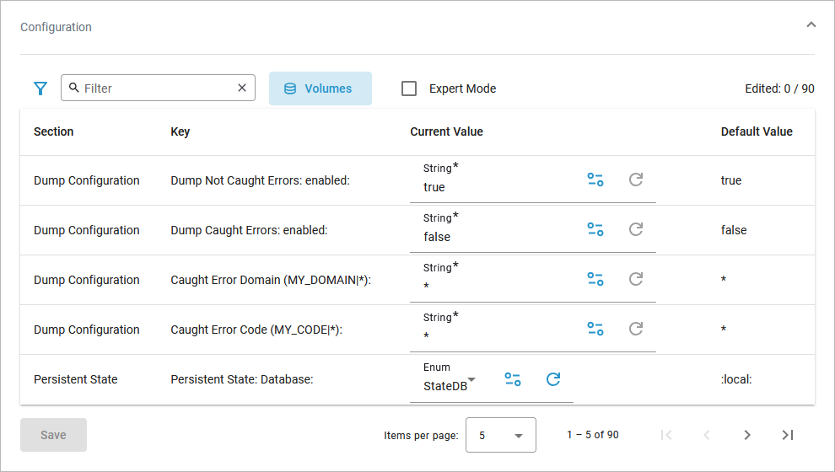Go to the next page

pyautogui.click(x=746, y=435)
